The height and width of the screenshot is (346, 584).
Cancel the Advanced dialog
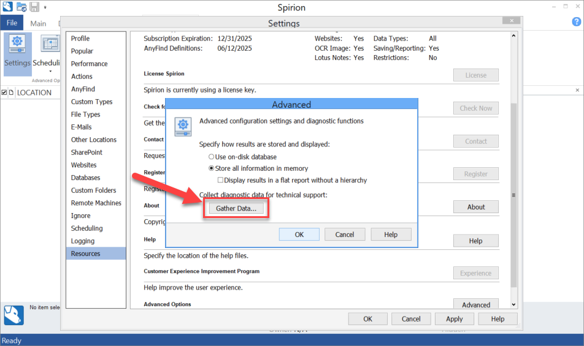pyautogui.click(x=345, y=235)
